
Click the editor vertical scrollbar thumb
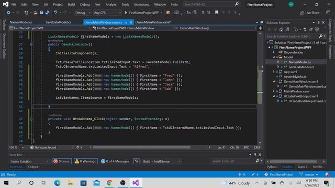point(260,85)
